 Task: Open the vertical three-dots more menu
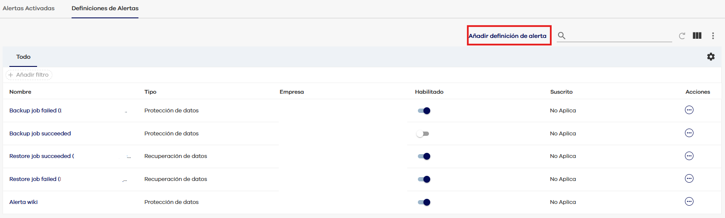pyautogui.click(x=713, y=36)
